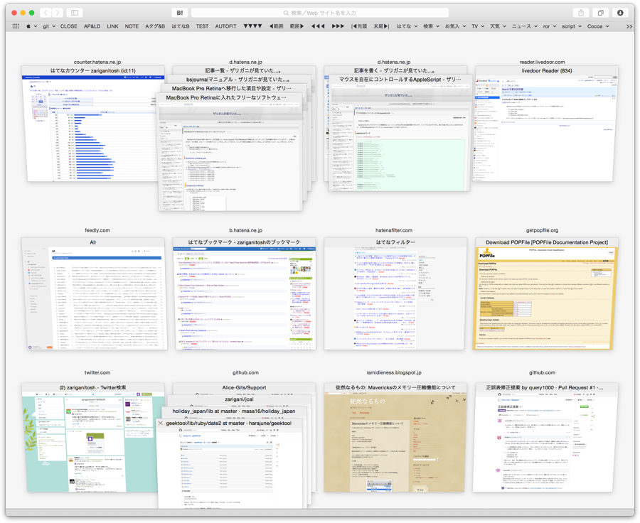Toggle the Safari sidebar button
The image size is (640, 523).
pos(75,13)
